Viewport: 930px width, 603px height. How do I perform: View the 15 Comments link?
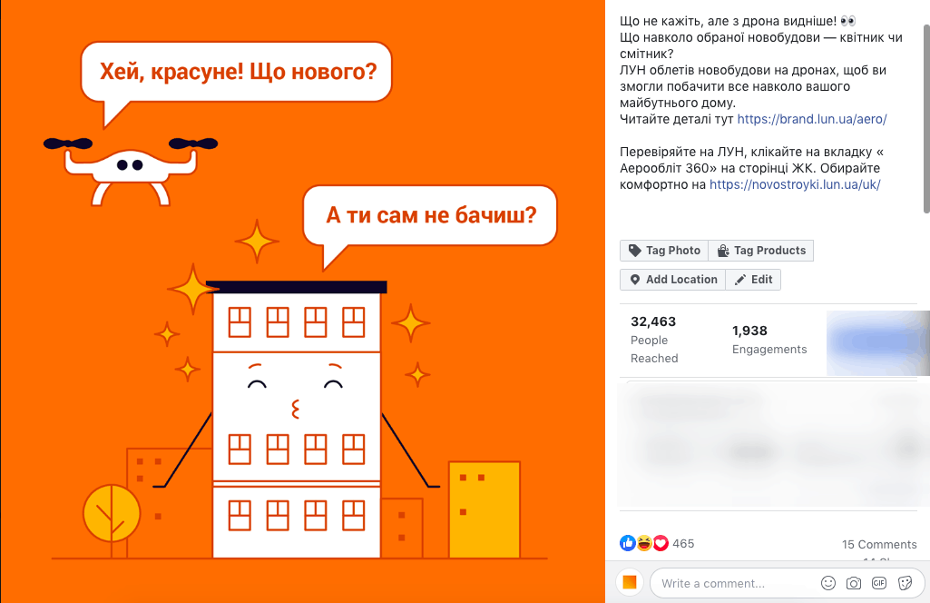click(x=879, y=544)
